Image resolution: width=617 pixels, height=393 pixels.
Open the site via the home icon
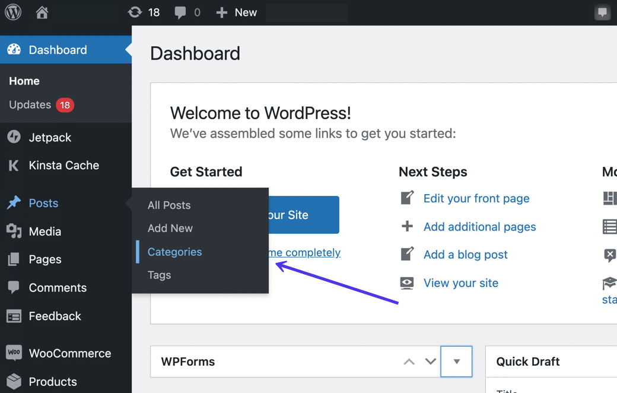(41, 12)
